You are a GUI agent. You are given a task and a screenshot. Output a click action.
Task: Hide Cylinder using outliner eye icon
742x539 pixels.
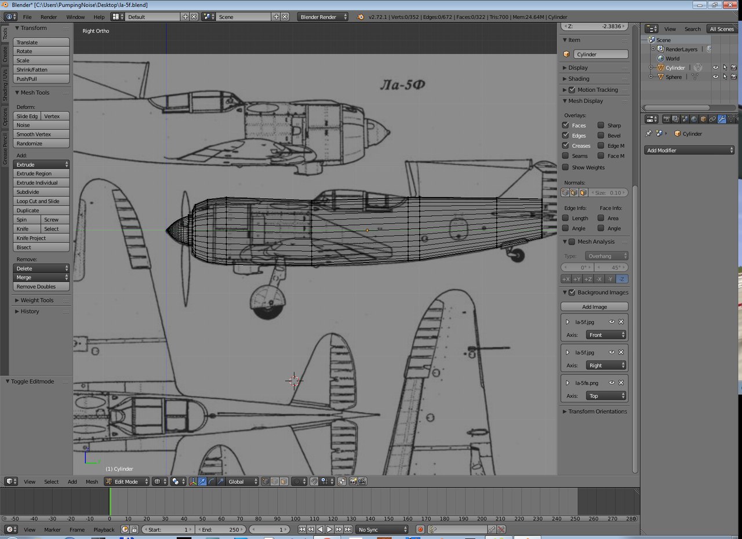tap(715, 68)
